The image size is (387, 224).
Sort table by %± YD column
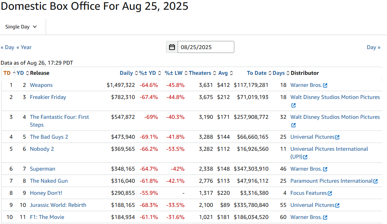coord(150,73)
